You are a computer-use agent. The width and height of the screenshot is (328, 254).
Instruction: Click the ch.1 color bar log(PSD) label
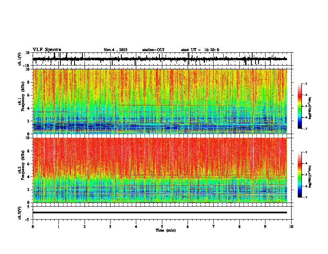tap(310, 108)
